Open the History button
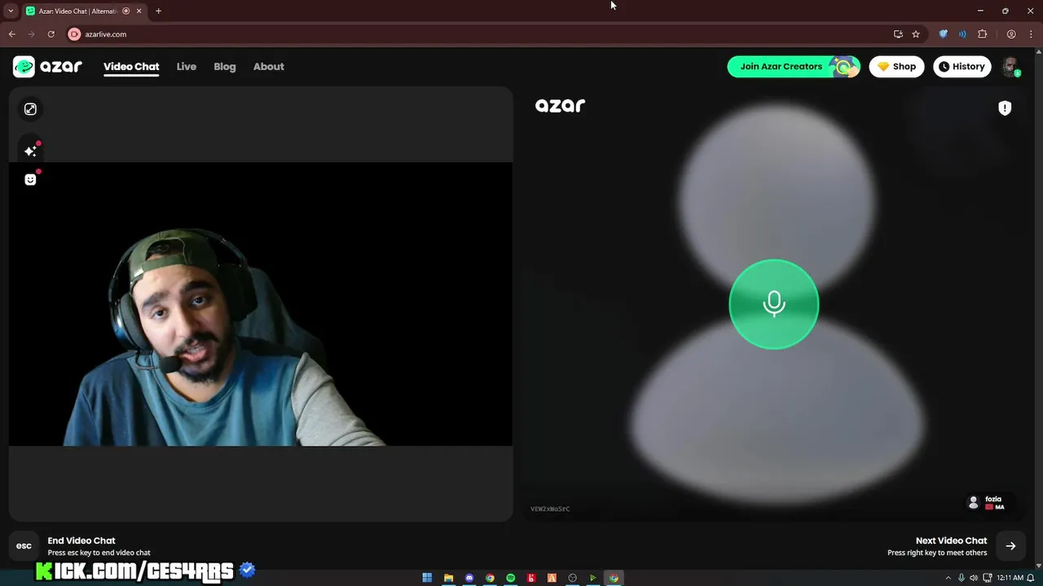1043x586 pixels. [x=962, y=67]
